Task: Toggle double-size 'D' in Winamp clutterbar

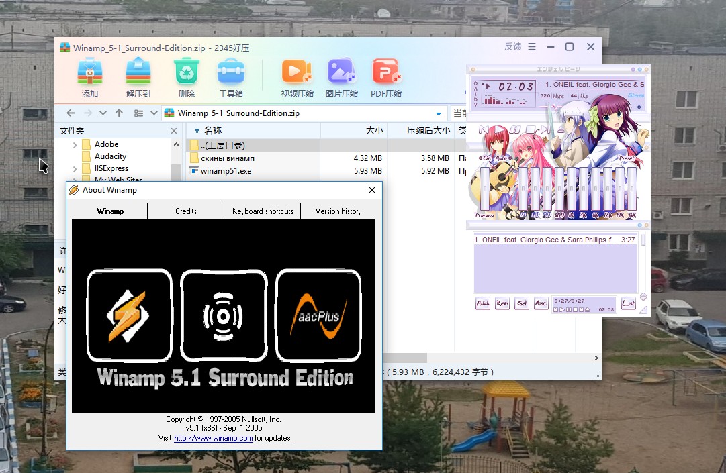Action: click(475, 100)
